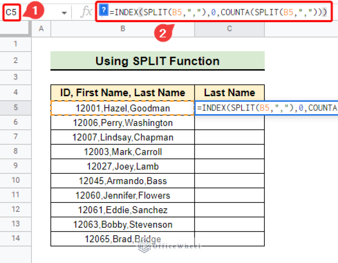Click empty Last Name cell beside Jennifer,Flowers
Viewport: 338px width, 263px height.
(x=229, y=195)
